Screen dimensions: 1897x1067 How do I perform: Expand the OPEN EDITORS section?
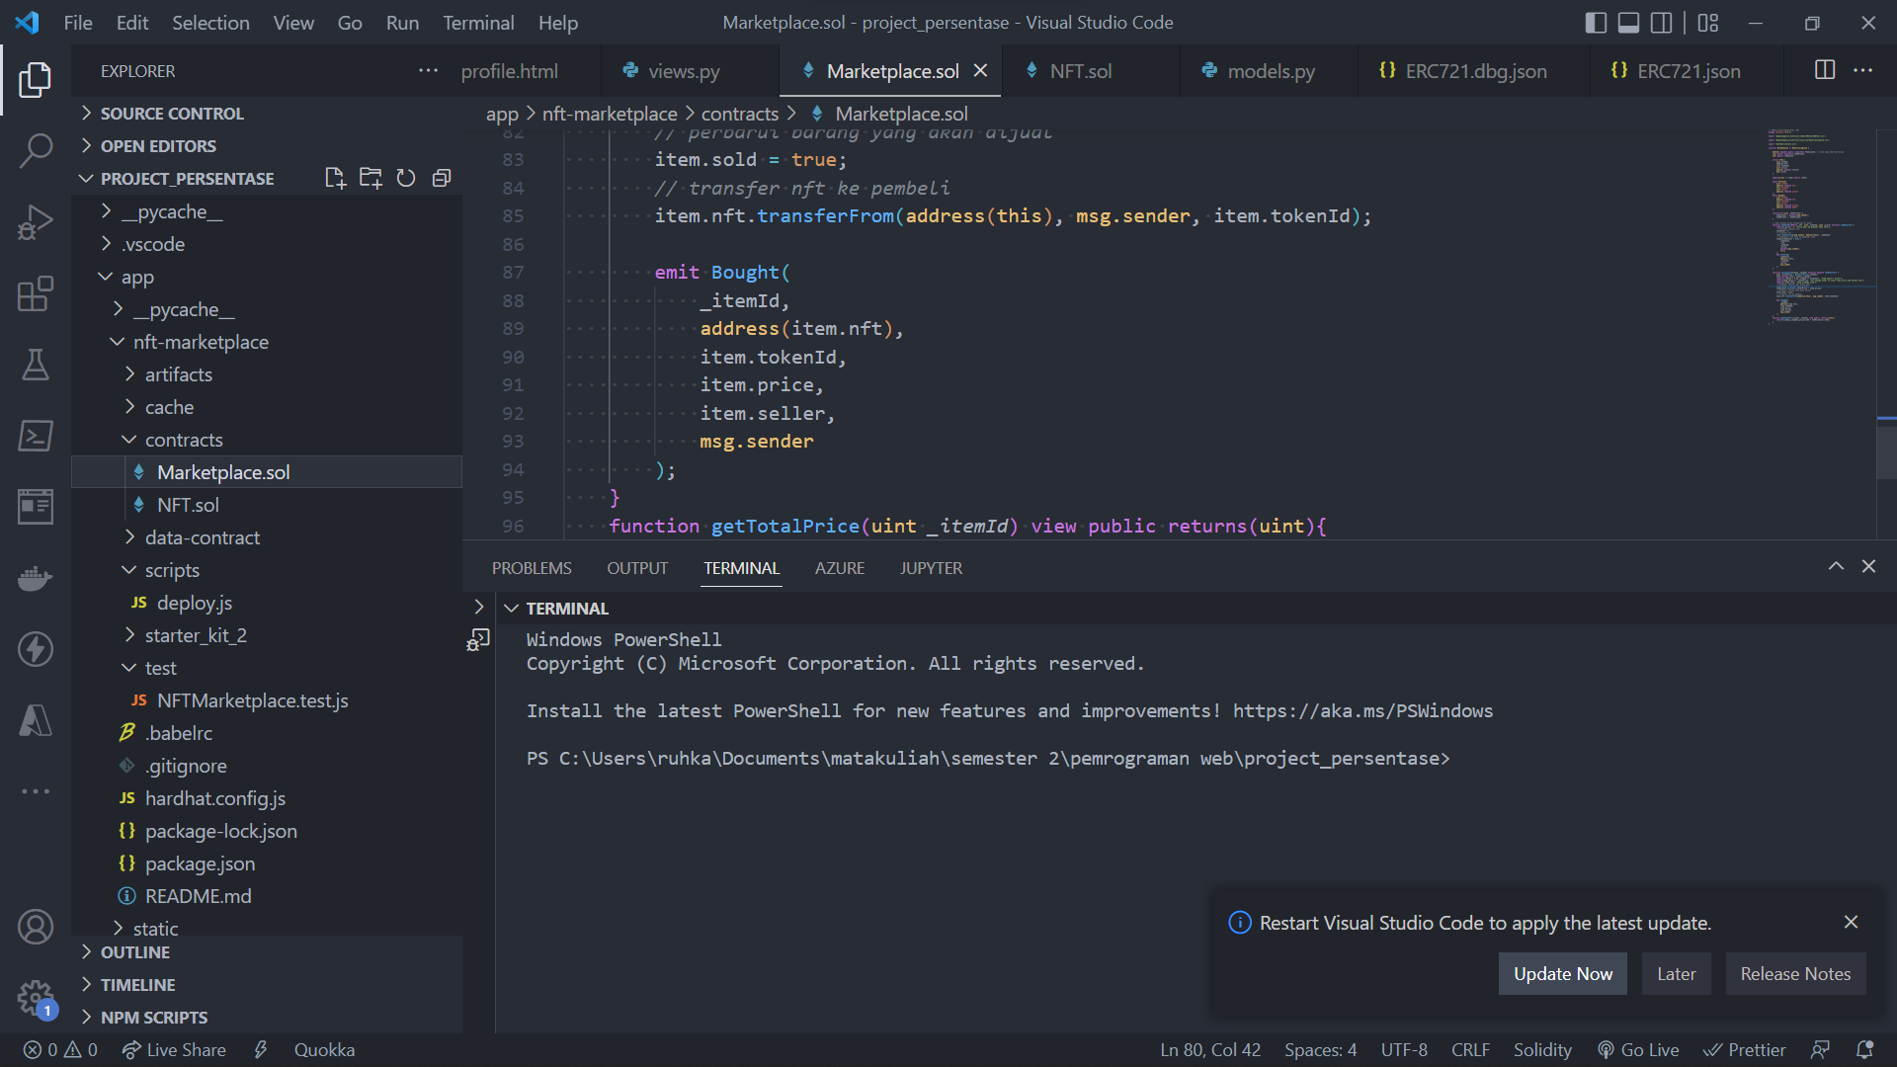click(267, 146)
